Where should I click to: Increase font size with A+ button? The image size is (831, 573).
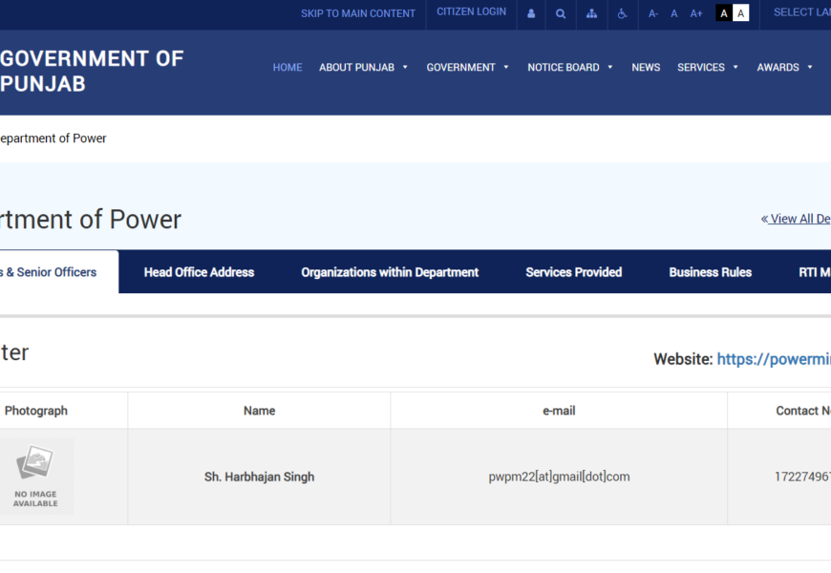(696, 13)
